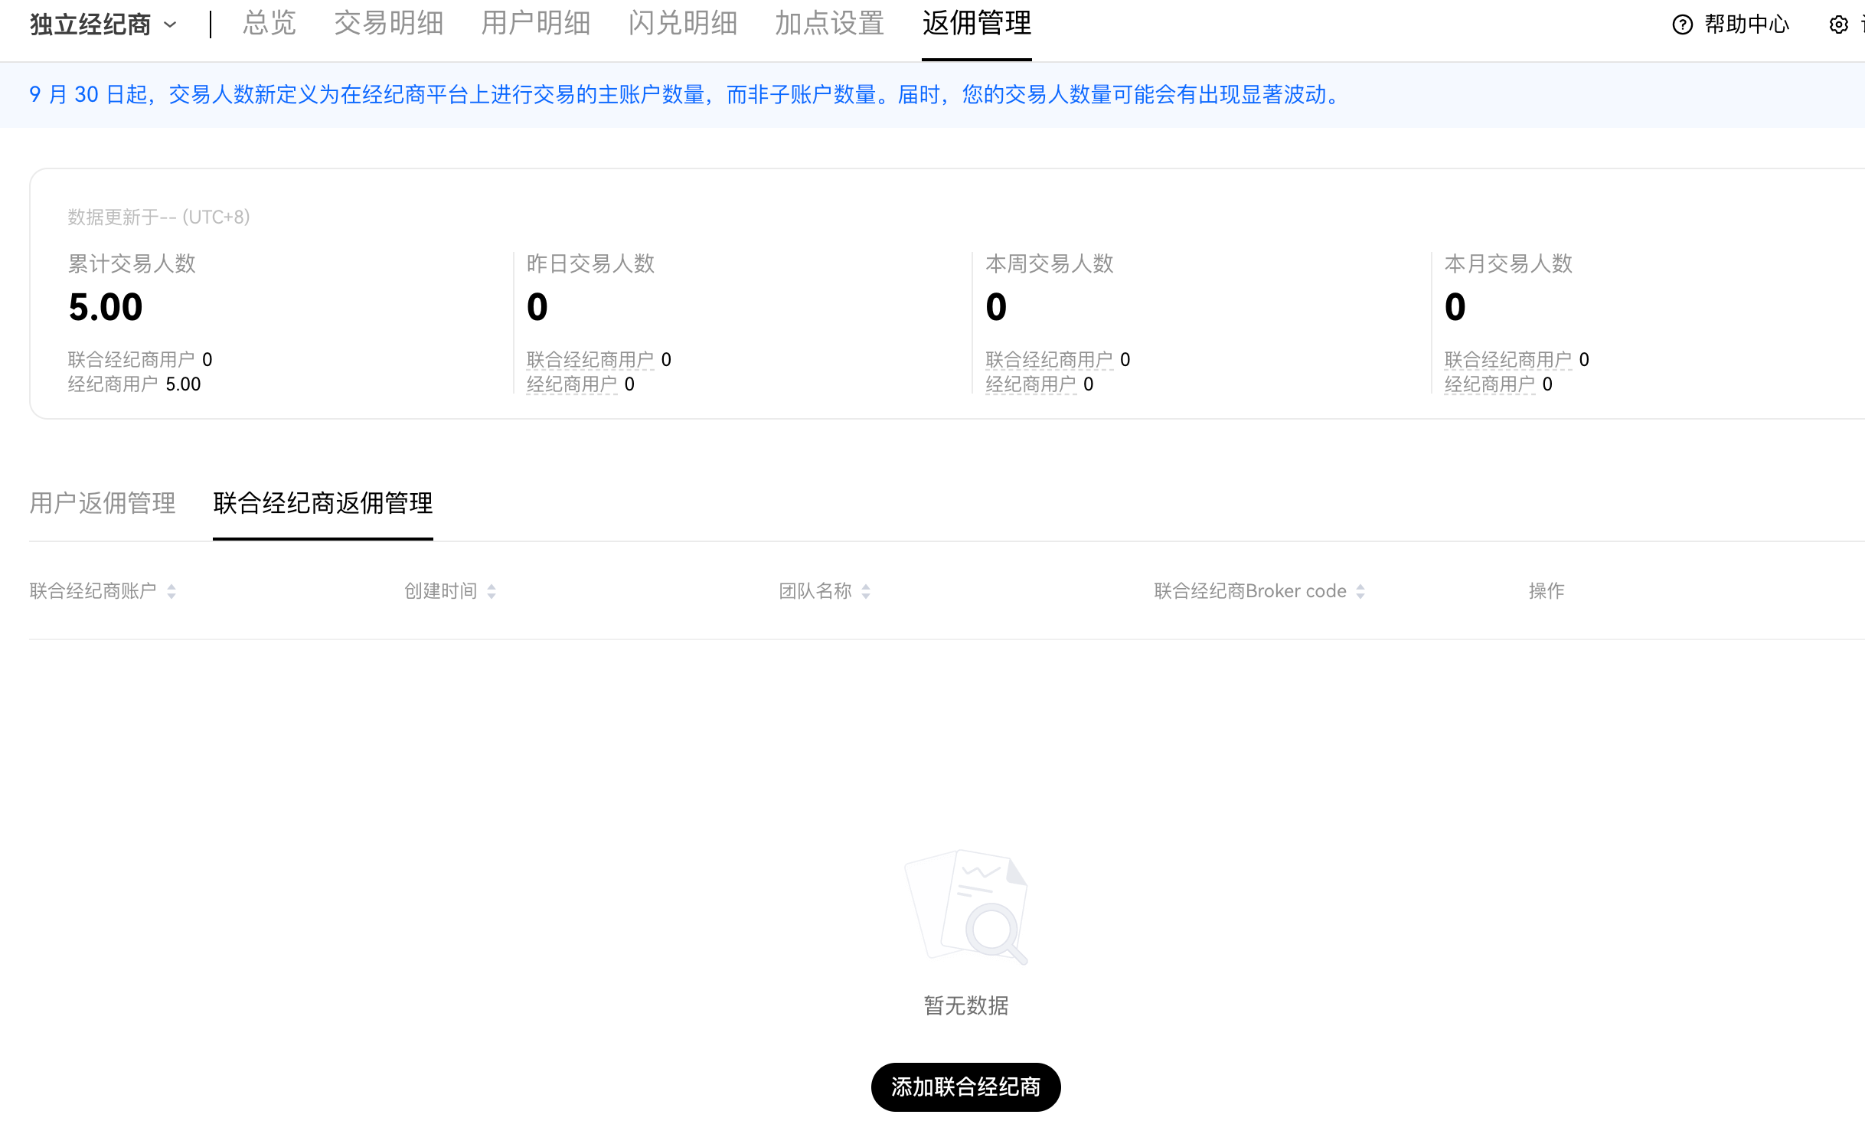Select the 返佣管理 tab

(976, 23)
